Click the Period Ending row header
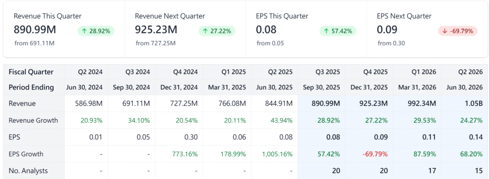This screenshot has height=179, width=489. (x=31, y=87)
